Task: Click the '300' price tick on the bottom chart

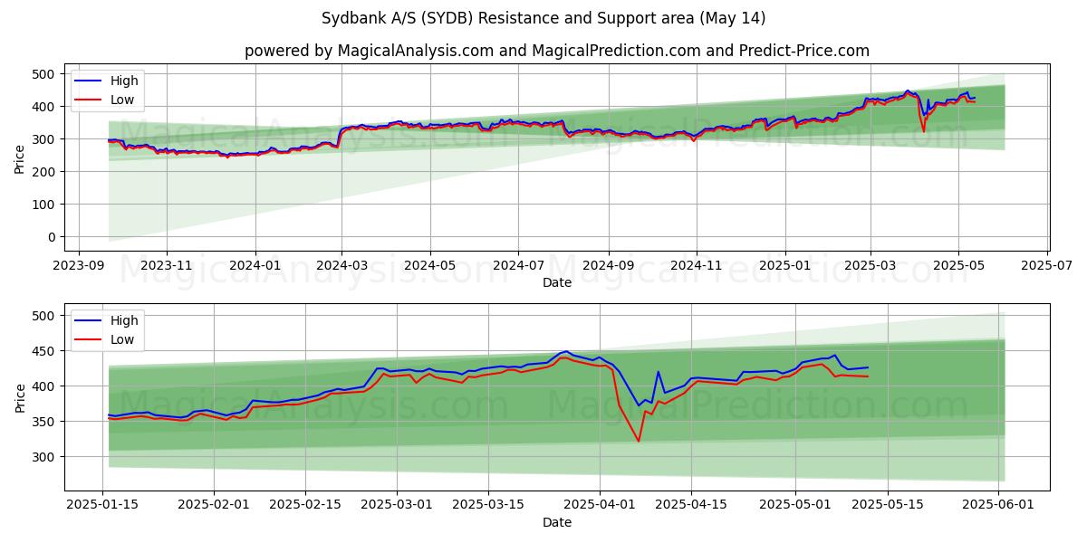Action: [x=45, y=457]
